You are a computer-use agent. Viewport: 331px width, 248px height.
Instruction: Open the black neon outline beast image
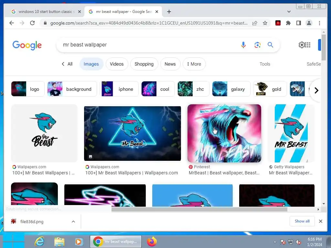click(105, 195)
